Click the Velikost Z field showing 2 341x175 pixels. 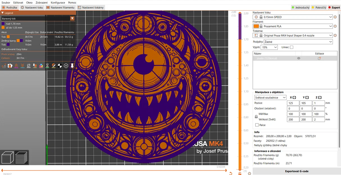(319, 120)
